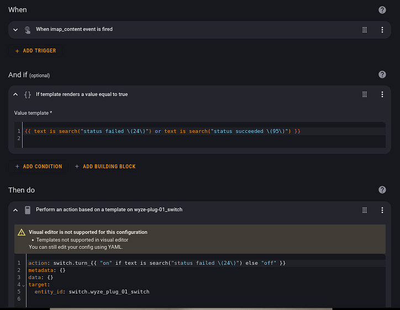Open help for the And if section
The image size is (400, 310).
click(x=382, y=74)
